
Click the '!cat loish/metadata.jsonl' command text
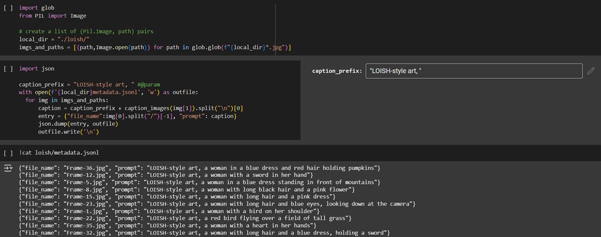coord(59,153)
